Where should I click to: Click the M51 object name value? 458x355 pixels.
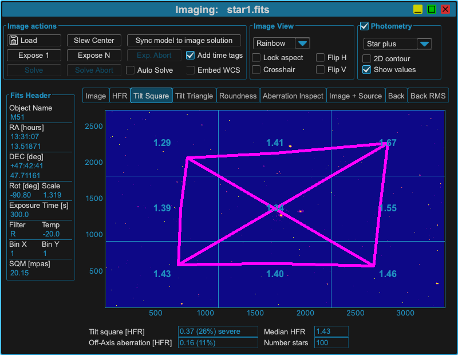[17, 117]
